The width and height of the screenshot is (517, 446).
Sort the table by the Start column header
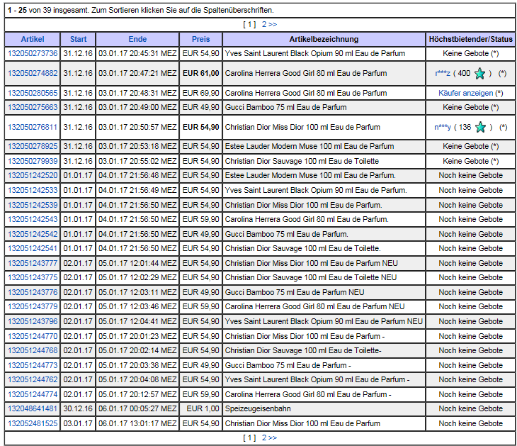(78, 39)
